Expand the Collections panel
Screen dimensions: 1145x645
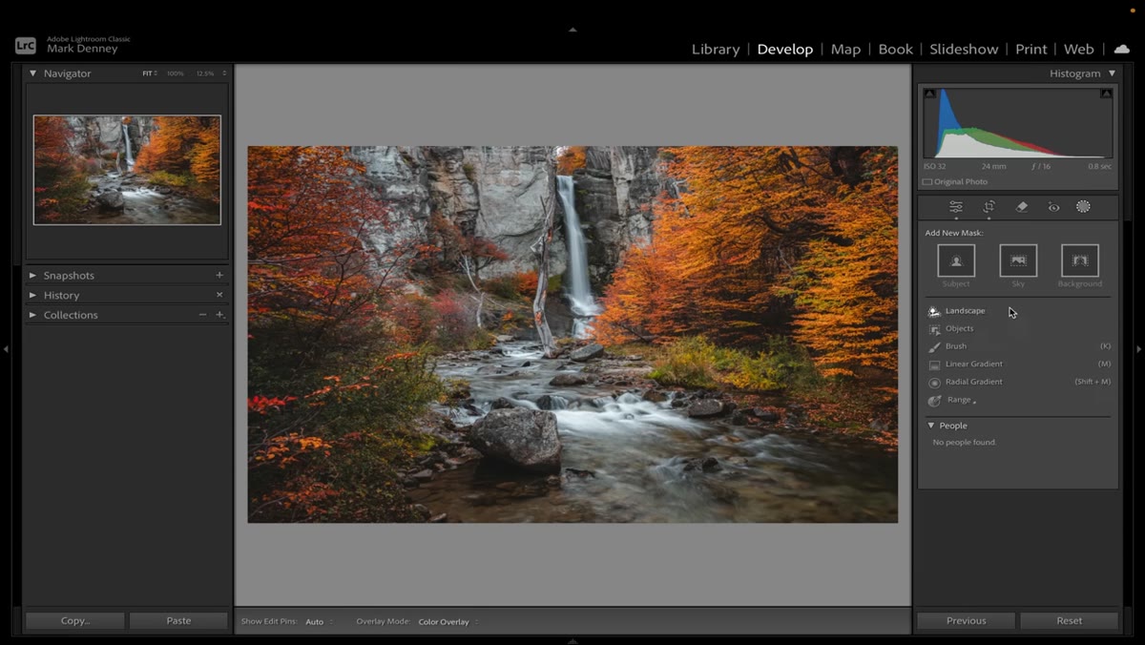(x=32, y=315)
